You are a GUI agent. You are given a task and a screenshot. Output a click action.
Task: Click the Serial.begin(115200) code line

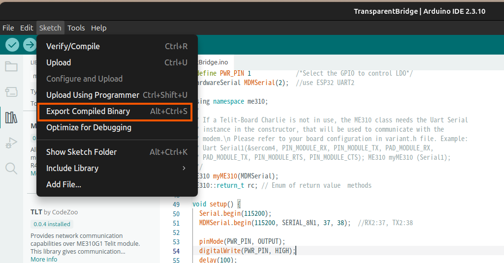tap(235, 213)
